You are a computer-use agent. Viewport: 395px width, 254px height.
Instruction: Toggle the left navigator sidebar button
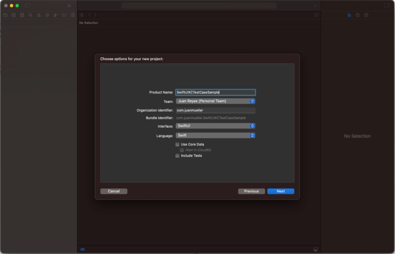28,5
